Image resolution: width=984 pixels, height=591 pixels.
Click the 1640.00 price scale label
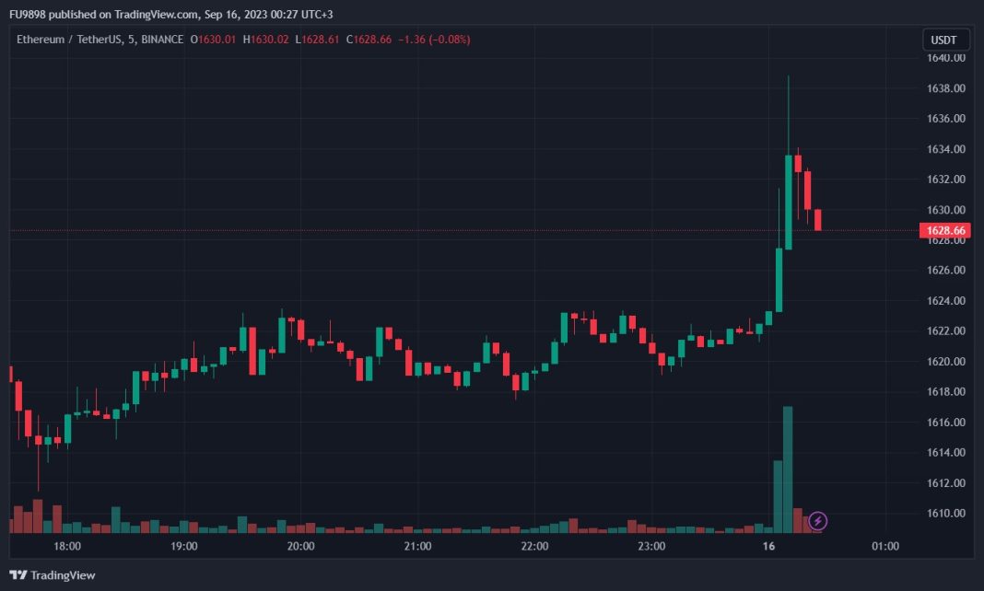pyautogui.click(x=945, y=58)
